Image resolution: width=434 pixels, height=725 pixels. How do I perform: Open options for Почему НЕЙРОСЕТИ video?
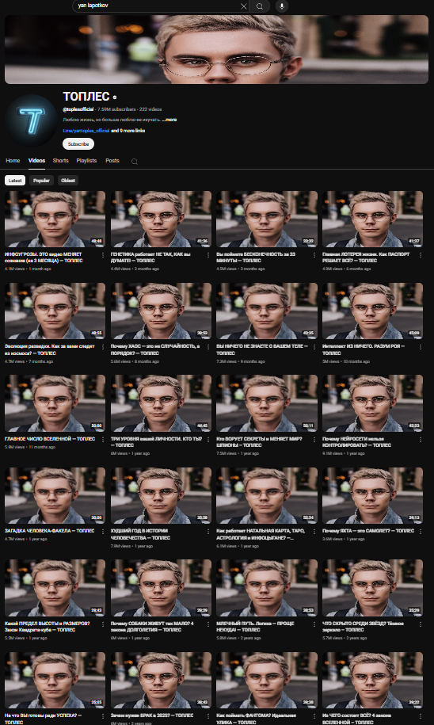421,439
